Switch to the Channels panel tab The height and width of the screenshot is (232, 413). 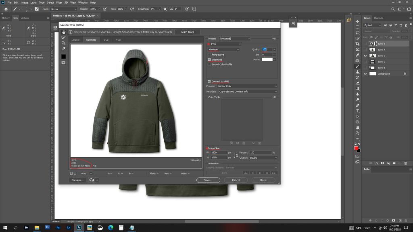378,18
